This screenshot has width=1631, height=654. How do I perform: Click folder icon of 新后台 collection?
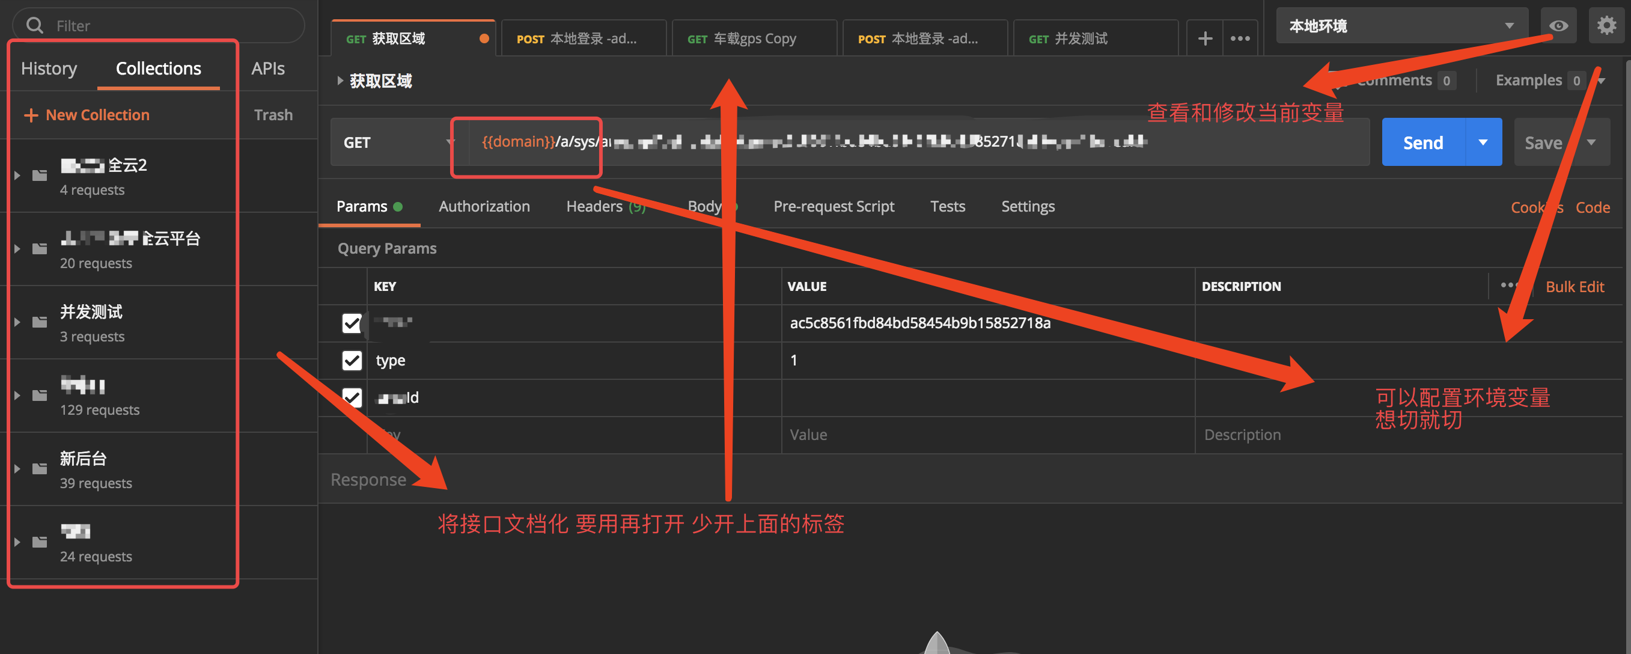pyautogui.click(x=38, y=468)
